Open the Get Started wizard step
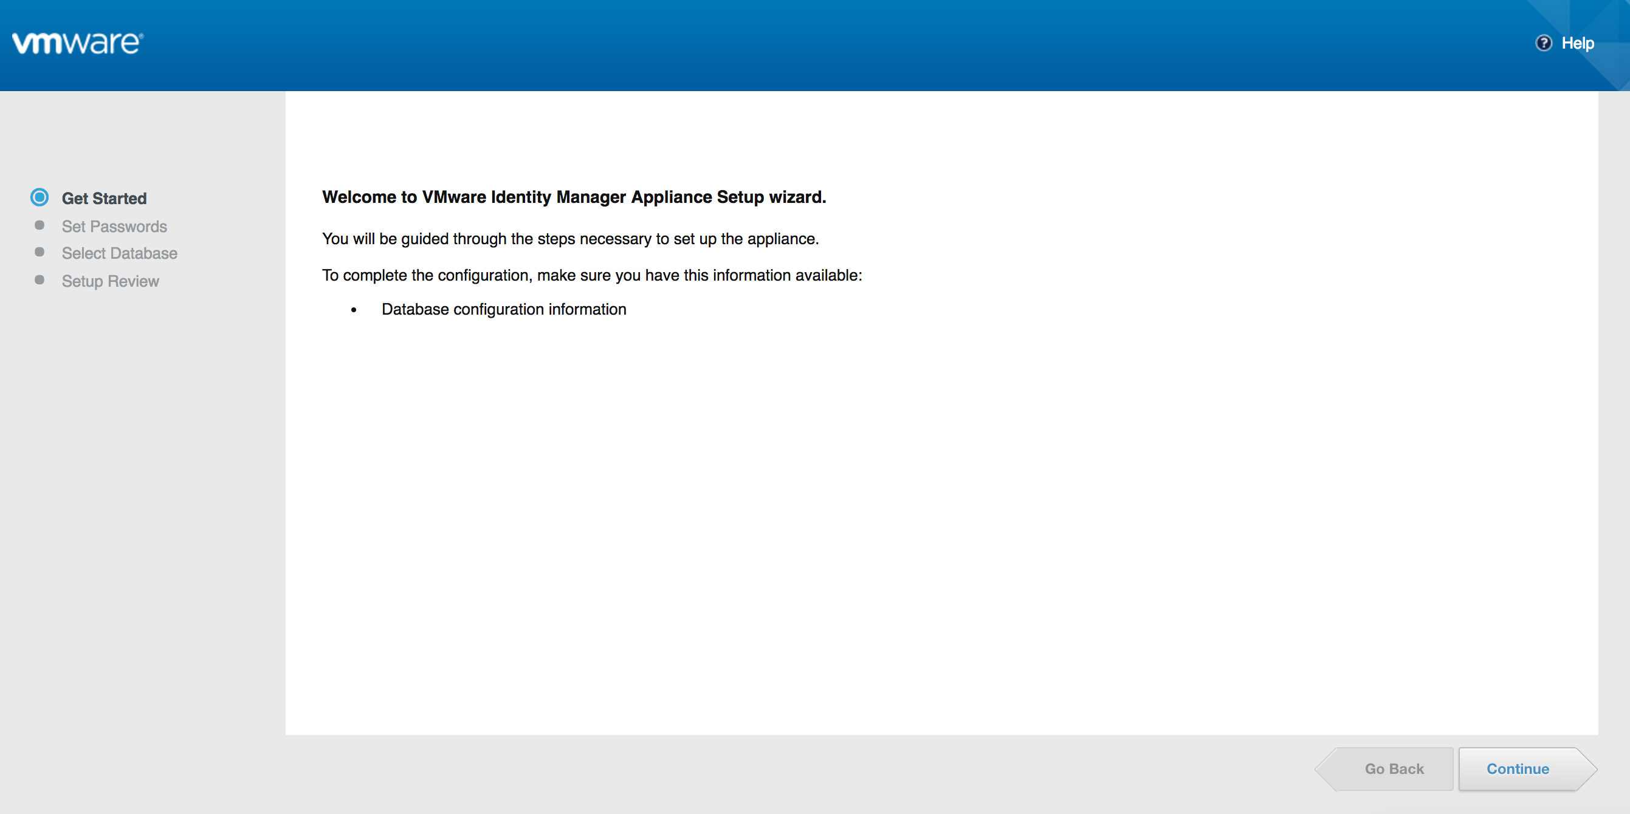The height and width of the screenshot is (814, 1630). point(104,199)
